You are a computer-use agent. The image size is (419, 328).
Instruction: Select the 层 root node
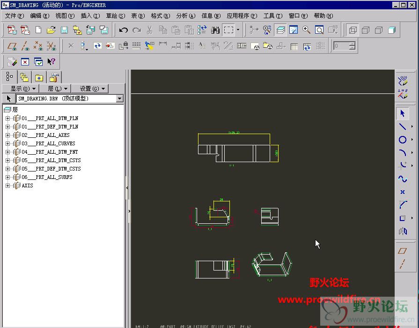click(x=15, y=110)
